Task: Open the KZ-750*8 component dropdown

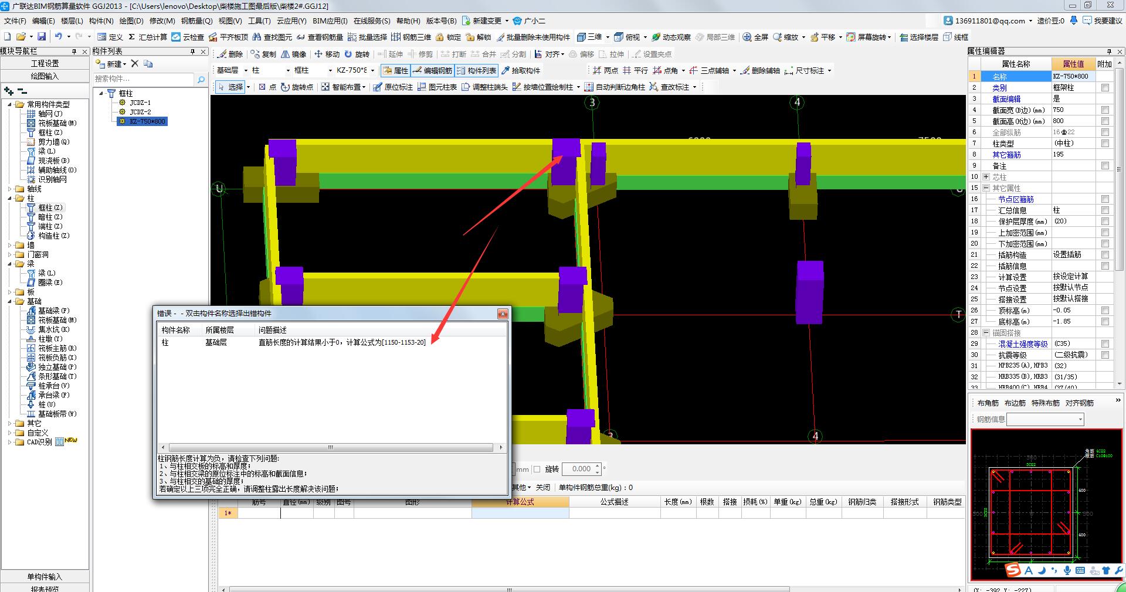Action: pyautogui.click(x=372, y=70)
